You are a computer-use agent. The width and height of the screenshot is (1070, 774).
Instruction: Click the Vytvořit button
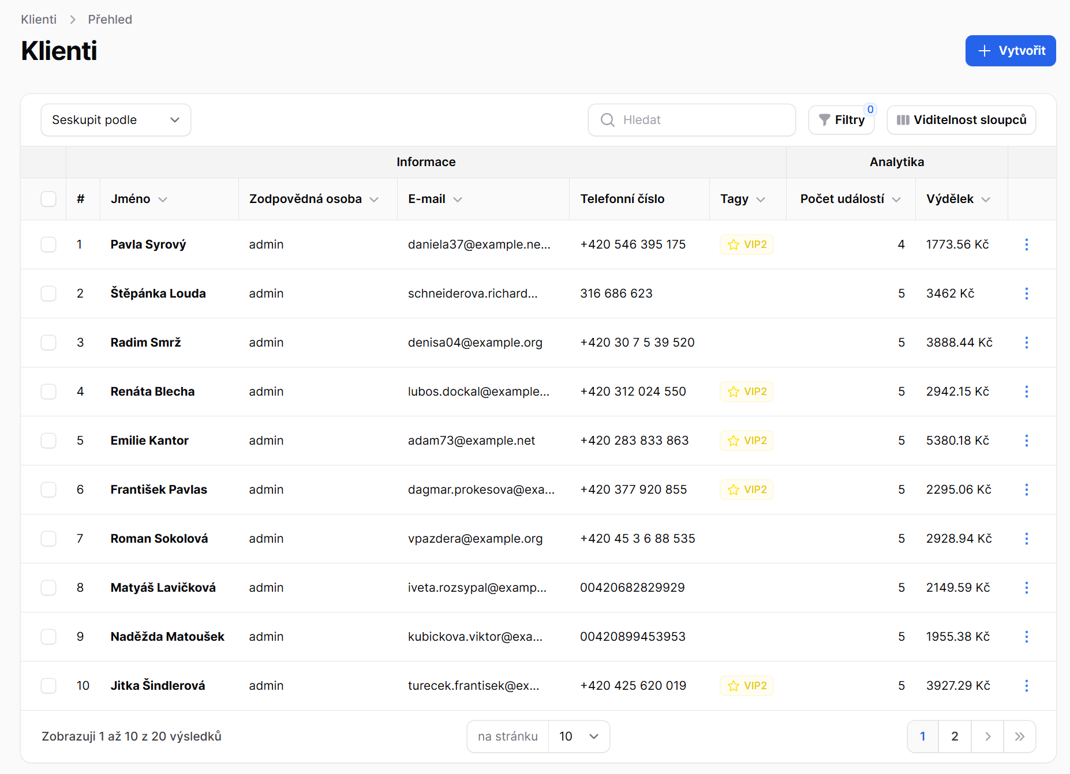[x=1011, y=51]
